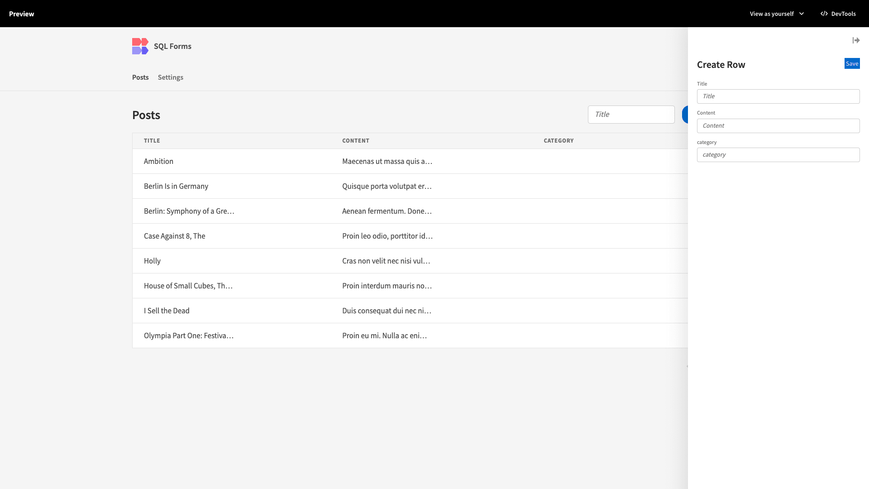Click the Posts page heading

click(146, 115)
